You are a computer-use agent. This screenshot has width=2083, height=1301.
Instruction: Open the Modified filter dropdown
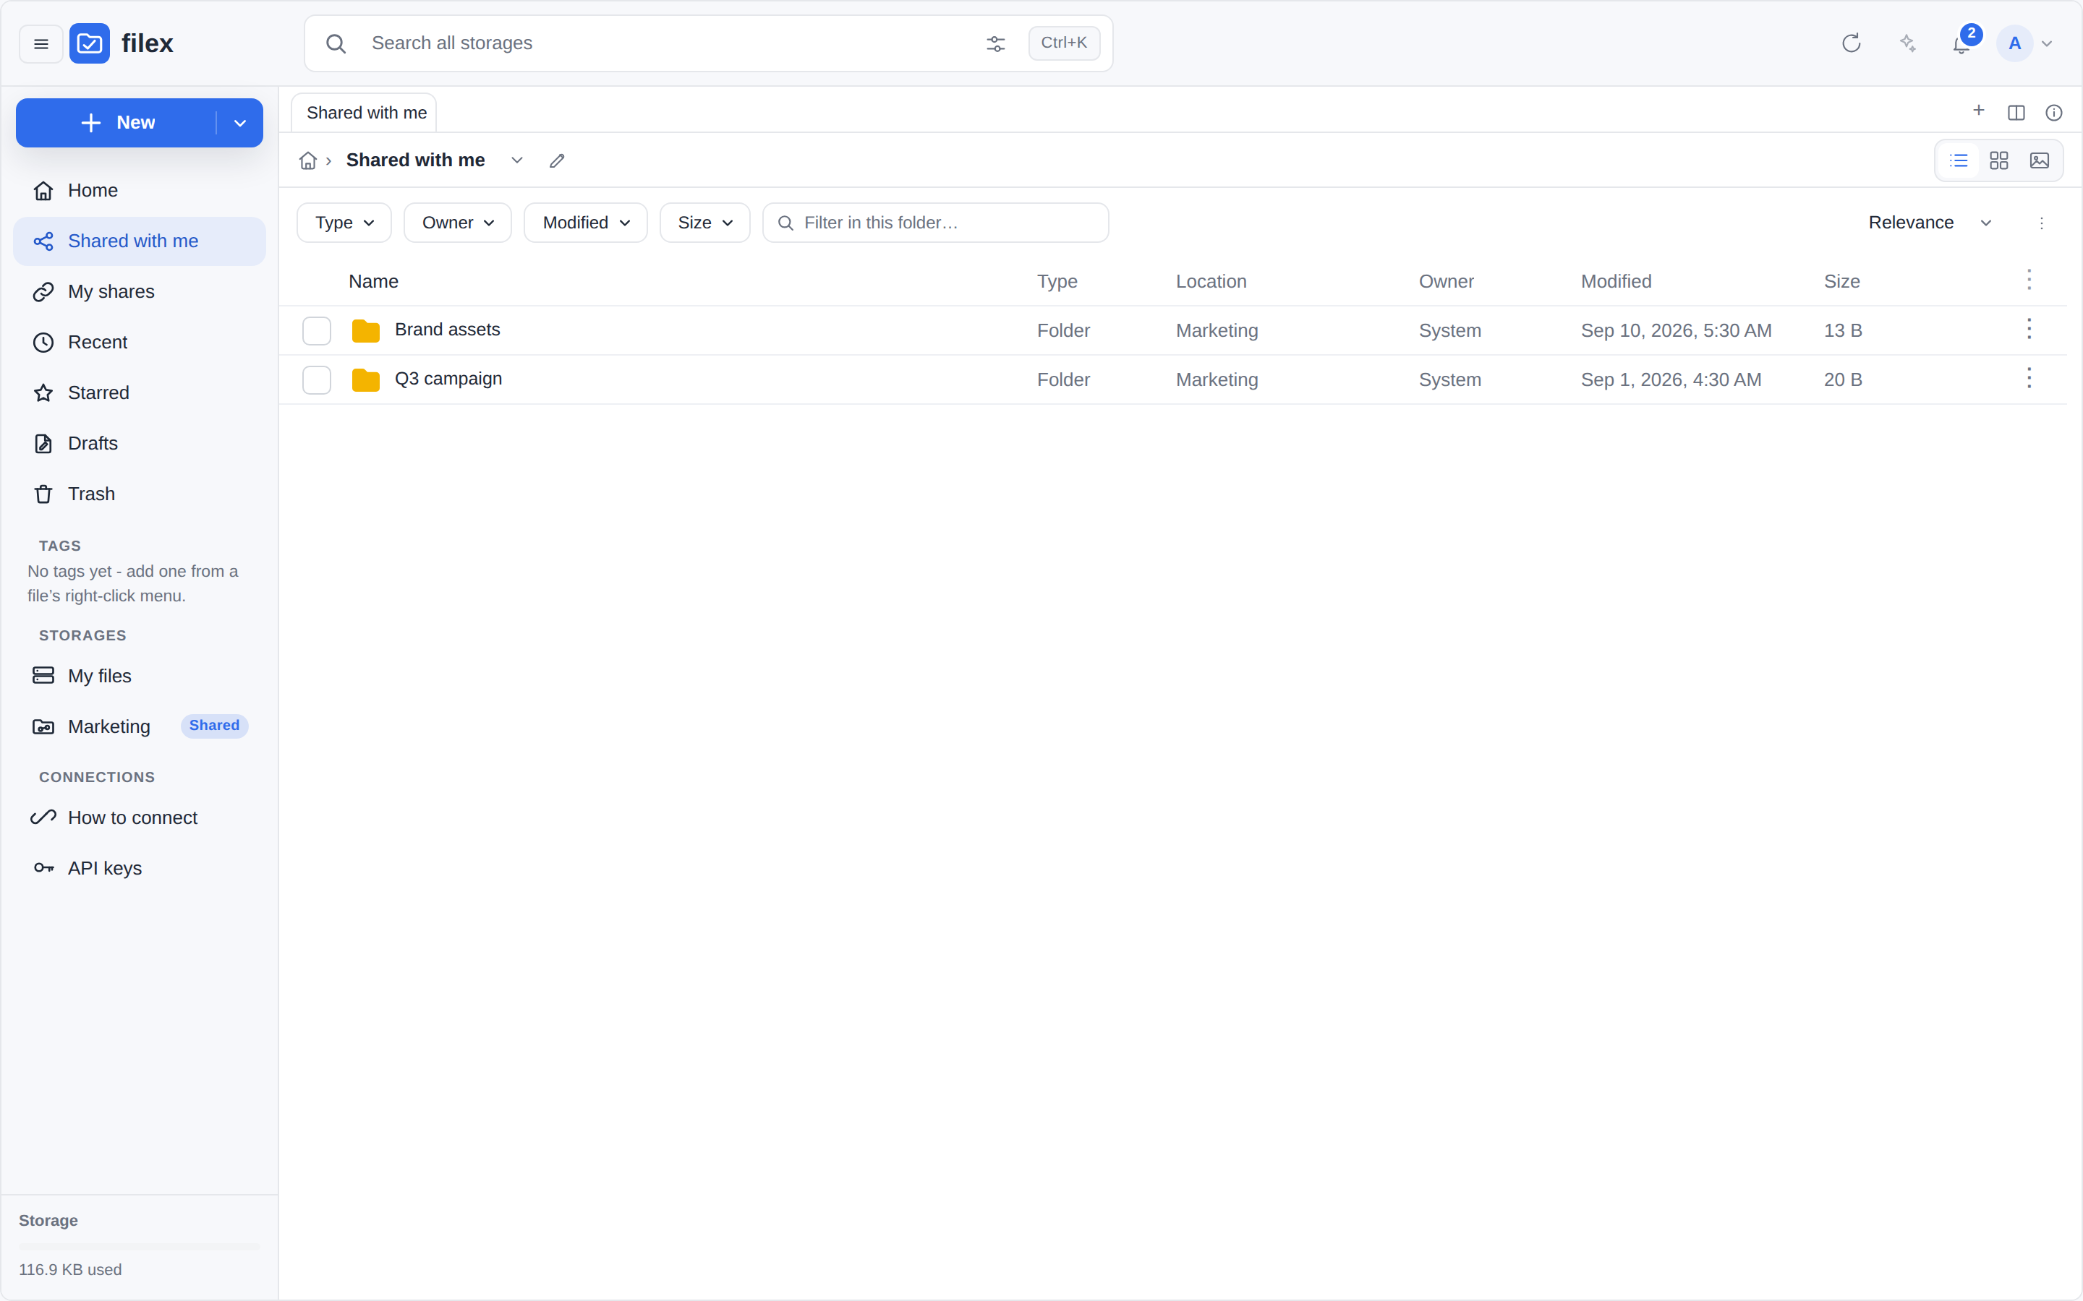(585, 223)
